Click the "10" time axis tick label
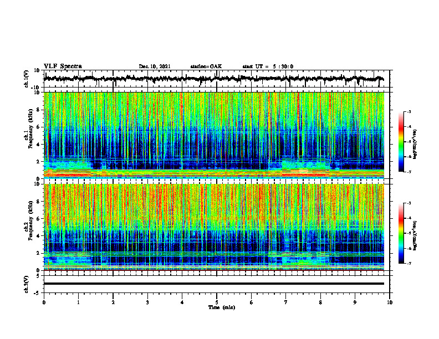 [390, 302]
